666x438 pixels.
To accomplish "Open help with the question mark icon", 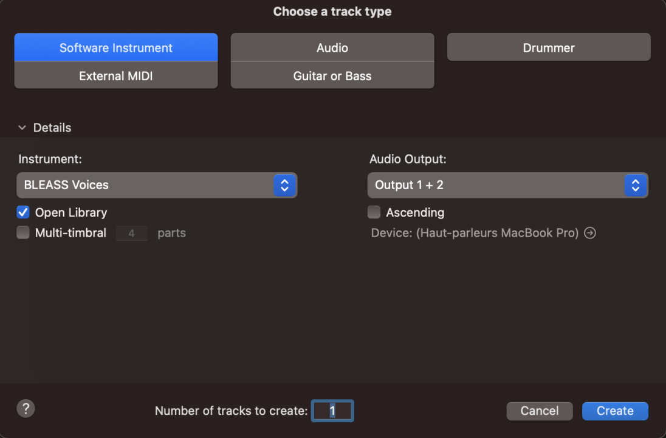I will tap(26, 408).
